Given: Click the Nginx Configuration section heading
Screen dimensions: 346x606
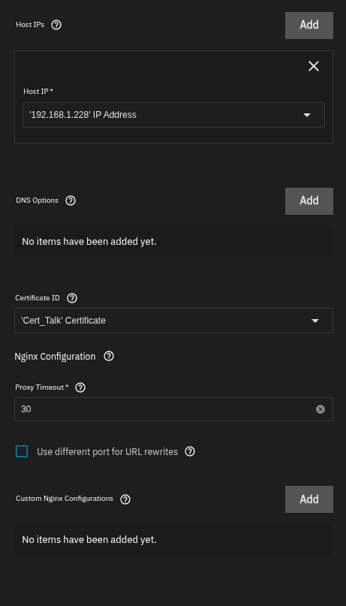Looking at the screenshot, I should [55, 357].
